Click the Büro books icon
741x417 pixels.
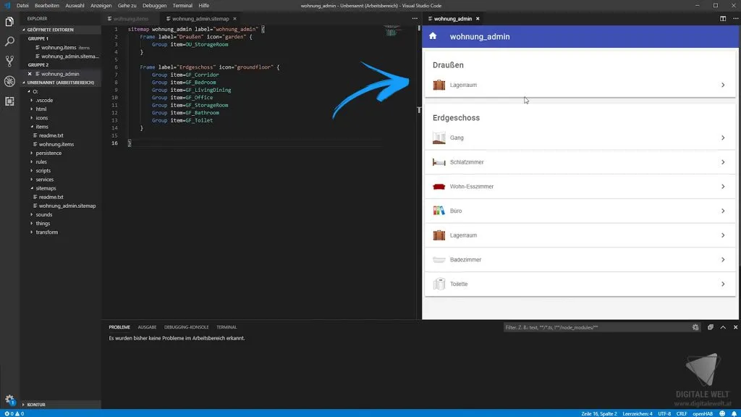(x=439, y=211)
